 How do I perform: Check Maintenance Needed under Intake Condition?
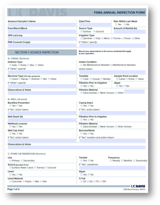click(111, 65)
